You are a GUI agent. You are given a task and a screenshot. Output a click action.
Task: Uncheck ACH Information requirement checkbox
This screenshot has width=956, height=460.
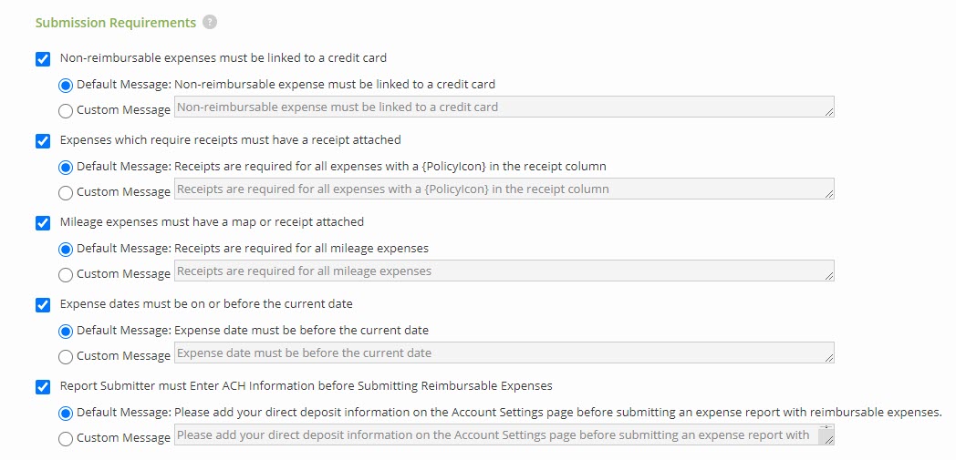point(43,387)
